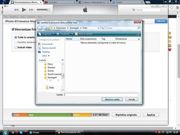Click the Selezione cartella button
180x135 pixels.
[112, 99]
